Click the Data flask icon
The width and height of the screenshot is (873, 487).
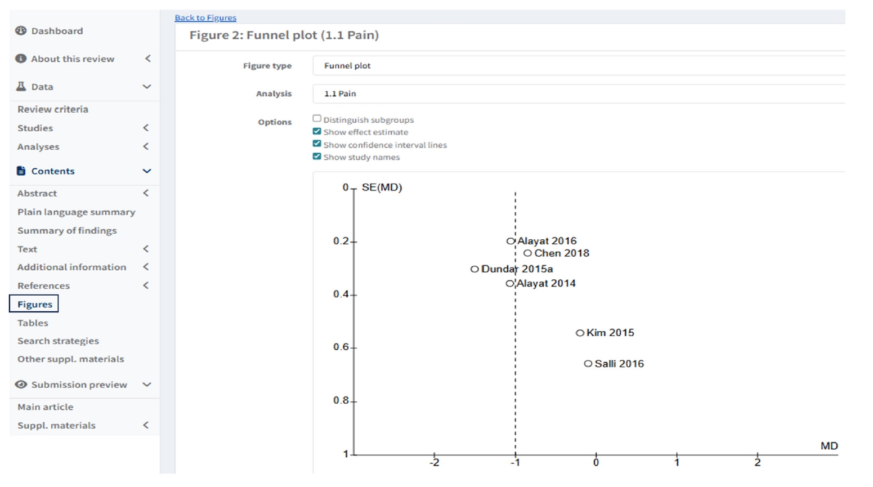(x=21, y=86)
